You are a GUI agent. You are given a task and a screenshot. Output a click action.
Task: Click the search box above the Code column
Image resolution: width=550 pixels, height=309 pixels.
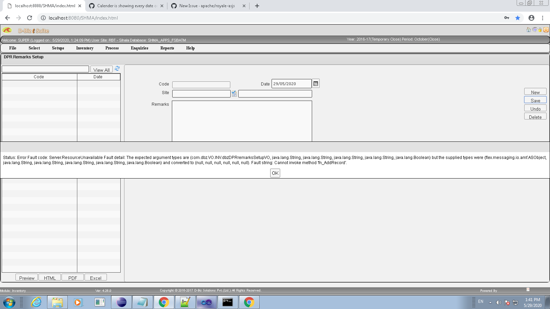tap(45, 69)
